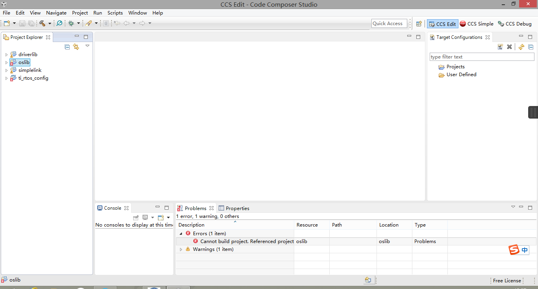Switch to the Properties tab
The height and width of the screenshot is (289, 538).
pos(234,208)
